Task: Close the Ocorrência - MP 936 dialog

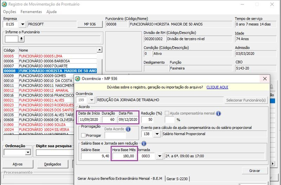Action: (x=264, y=79)
